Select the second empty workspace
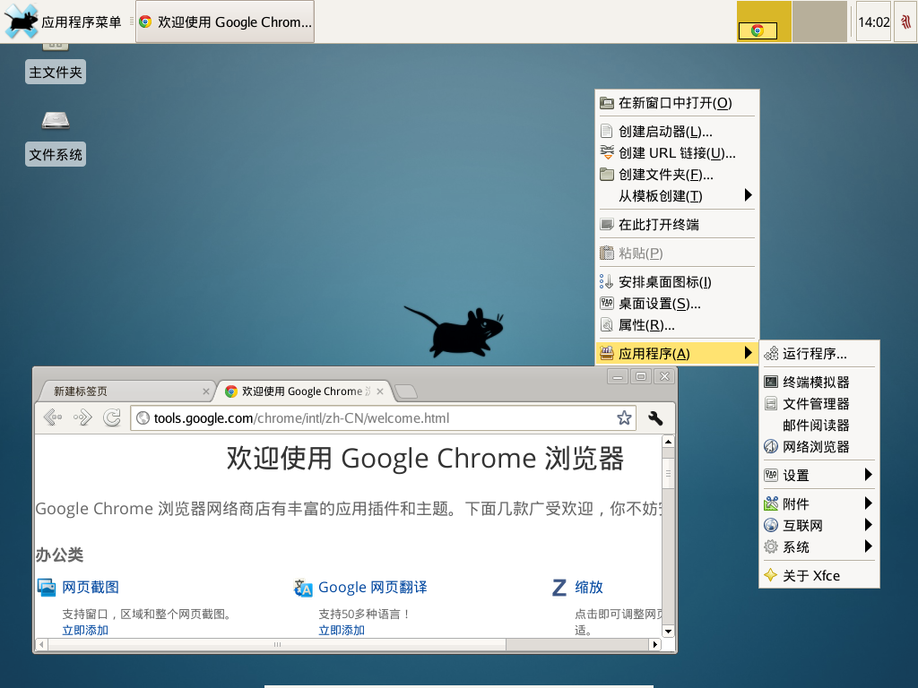Viewport: 918px width, 688px height. (x=819, y=21)
